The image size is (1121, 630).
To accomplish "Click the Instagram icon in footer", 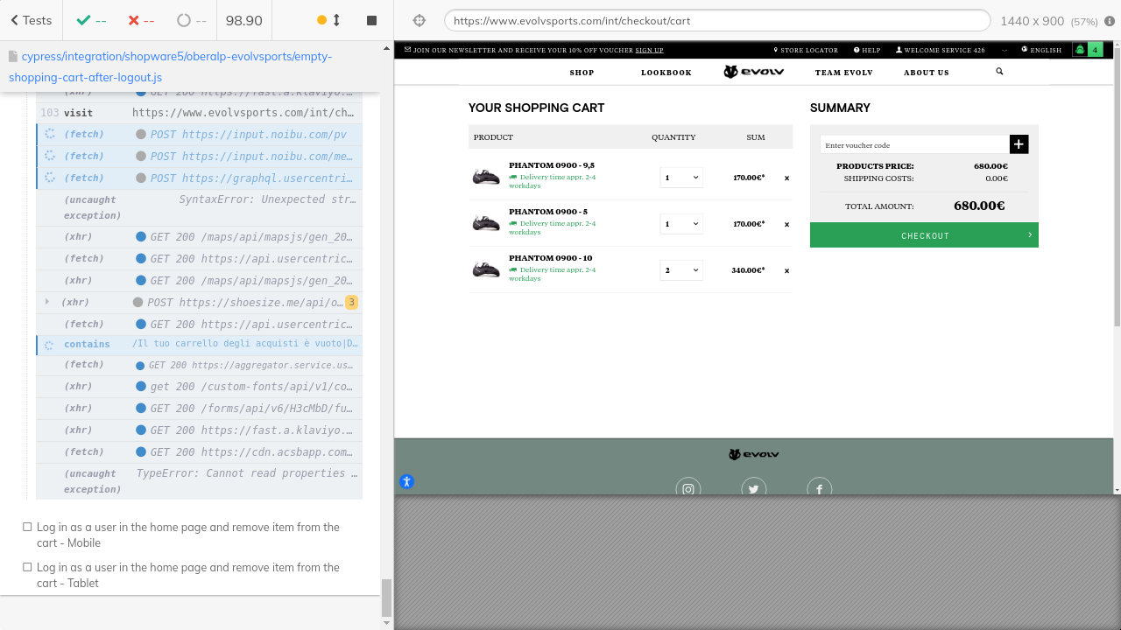I will [x=688, y=489].
